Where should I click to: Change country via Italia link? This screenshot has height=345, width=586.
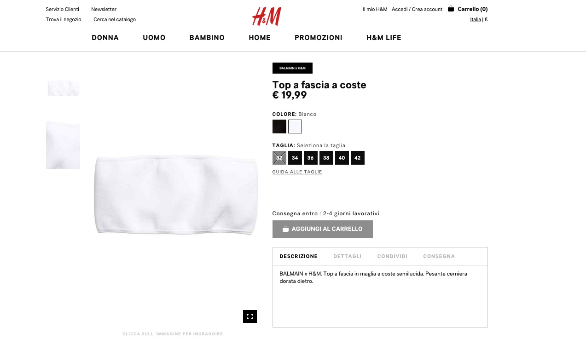(476, 19)
